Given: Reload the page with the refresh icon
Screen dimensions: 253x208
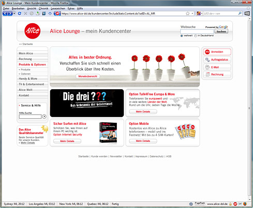Looking at the screenshot, I should (x=20, y=13).
